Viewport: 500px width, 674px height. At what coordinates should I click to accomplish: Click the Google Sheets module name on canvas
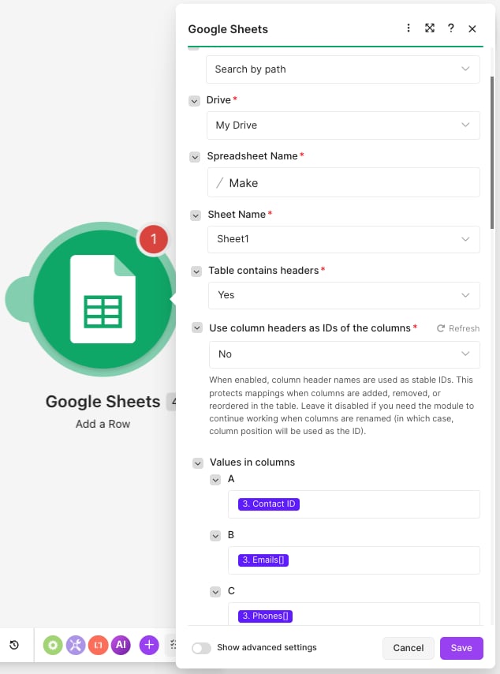point(103,402)
